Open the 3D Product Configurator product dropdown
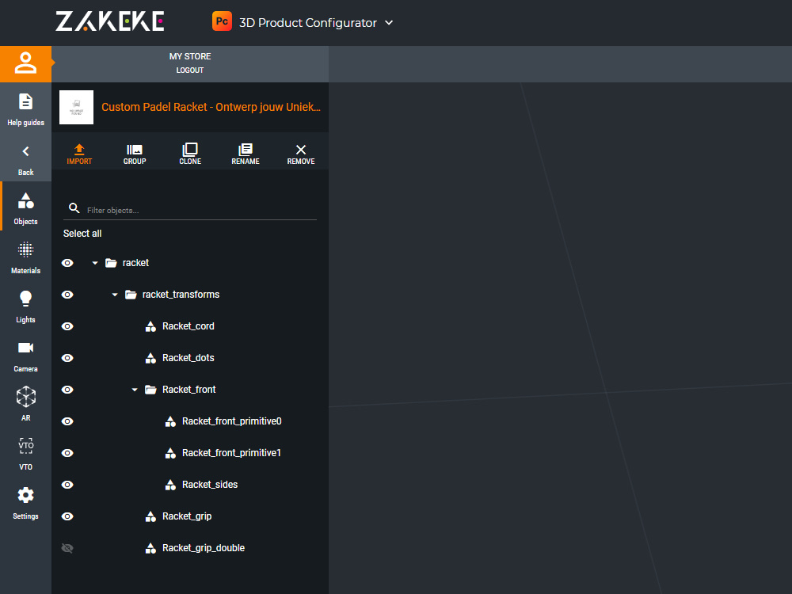 coord(388,22)
